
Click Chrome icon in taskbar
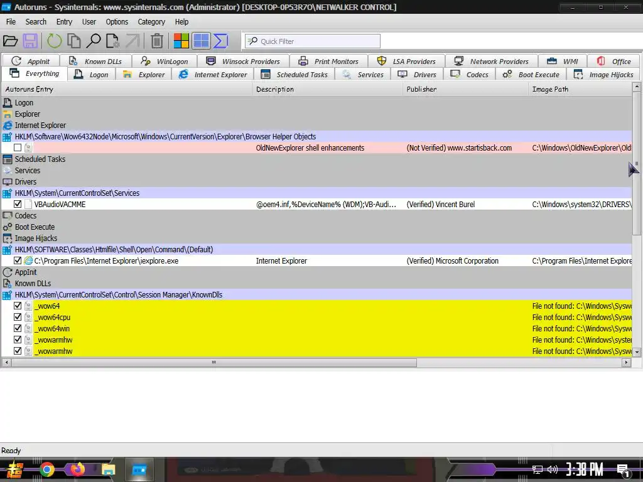(x=46, y=469)
